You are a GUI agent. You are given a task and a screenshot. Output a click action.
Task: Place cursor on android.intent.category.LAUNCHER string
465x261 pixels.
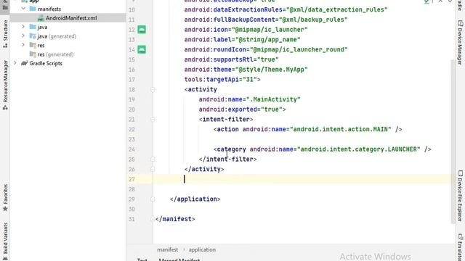point(358,149)
